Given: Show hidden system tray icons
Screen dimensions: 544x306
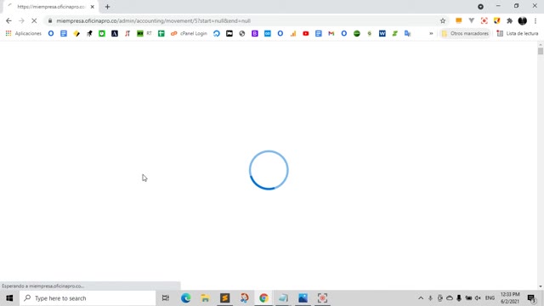Looking at the screenshot, I should [421, 298].
